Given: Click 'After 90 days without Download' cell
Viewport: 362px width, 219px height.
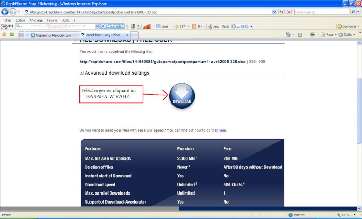Looking at the screenshot, I should [252, 167].
